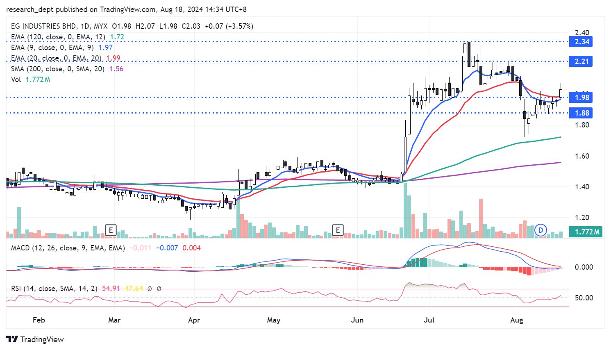The height and width of the screenshot is (350, 611).
Task: Click the Vol indicator legend
Action: pos(16,80)
